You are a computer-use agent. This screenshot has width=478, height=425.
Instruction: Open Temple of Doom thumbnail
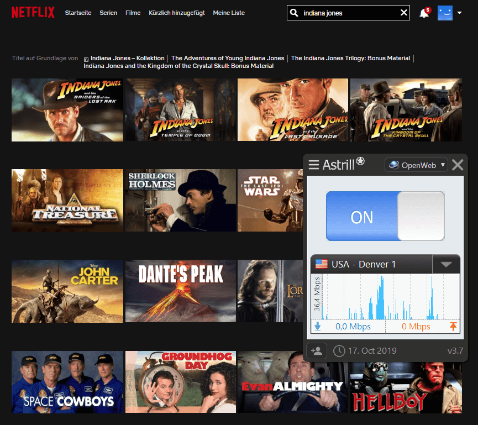pyautogui.click(x=181, y=110)
